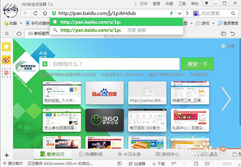This screenshot has width=241, height=167.
Task: Click the green security shield in address bar
Action: (x=54, y=13)
